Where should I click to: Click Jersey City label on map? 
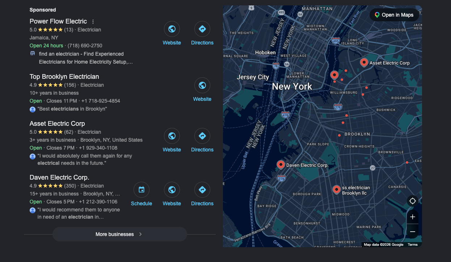point(253,77)
